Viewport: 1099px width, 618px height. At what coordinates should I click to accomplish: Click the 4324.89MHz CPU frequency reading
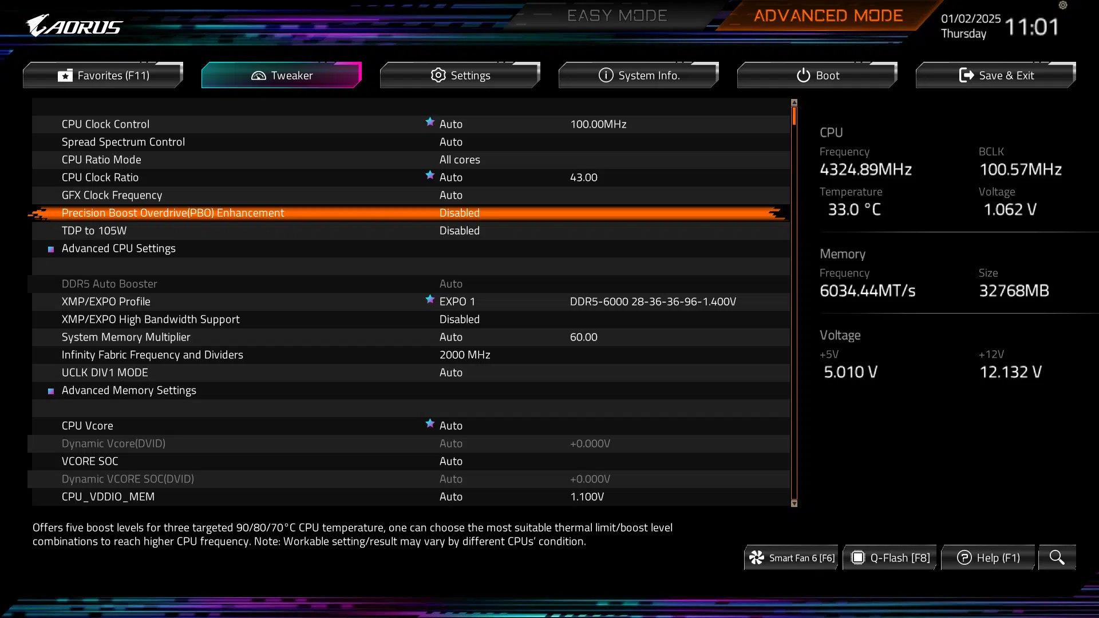pyautogui.click(x=865, y=169)
